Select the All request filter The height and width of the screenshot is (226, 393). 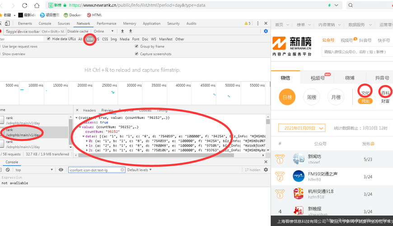[x=80, y=39]
